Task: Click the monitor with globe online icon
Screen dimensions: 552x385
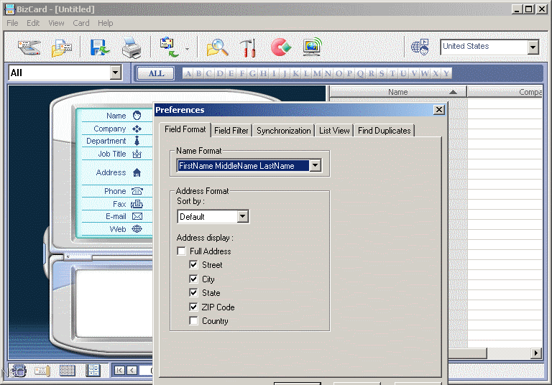Action: tap(312, 47)
